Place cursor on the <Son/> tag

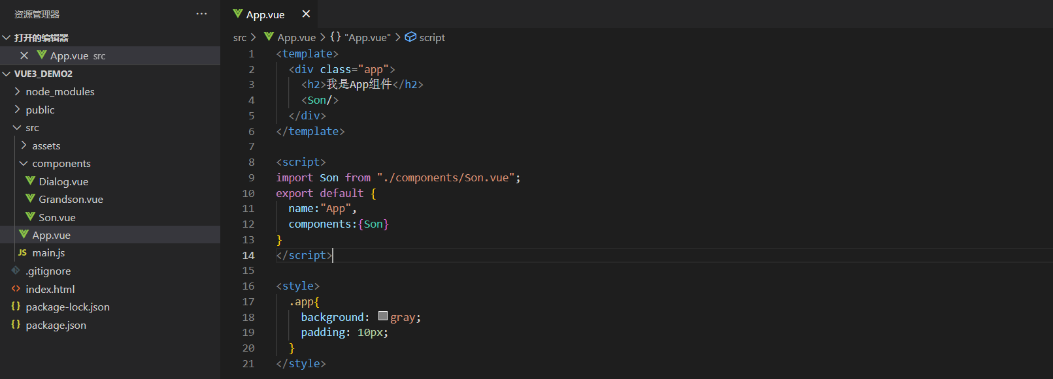click(320, 100)
